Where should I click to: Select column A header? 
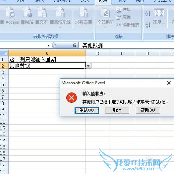(47, 53)
